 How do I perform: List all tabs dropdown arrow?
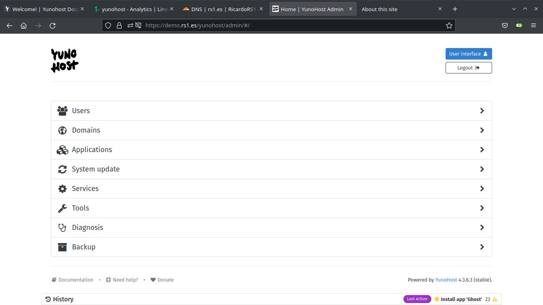point(514,9)
